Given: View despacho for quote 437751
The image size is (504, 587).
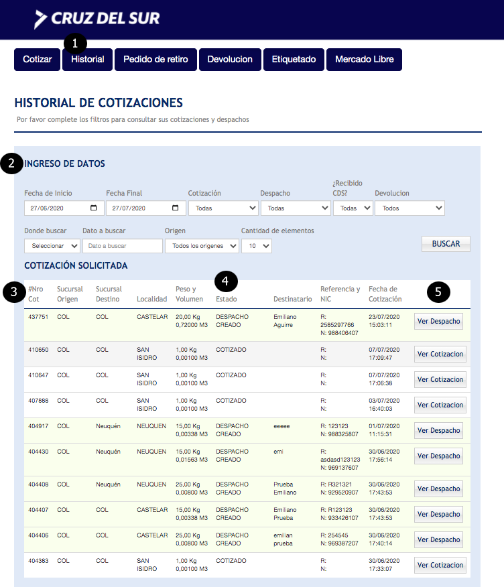Looking at the screenshot, I should (438, 321).
